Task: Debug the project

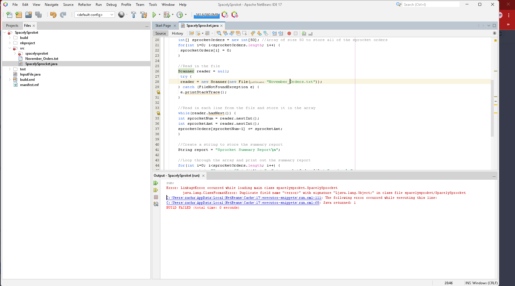Action: (x=166, y=15)
